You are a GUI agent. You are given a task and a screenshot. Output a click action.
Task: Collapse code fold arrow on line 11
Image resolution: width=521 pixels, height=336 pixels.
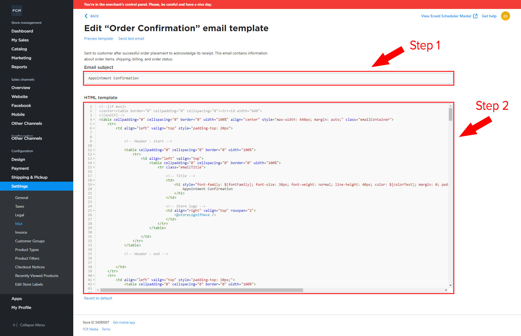pos(94,150)
